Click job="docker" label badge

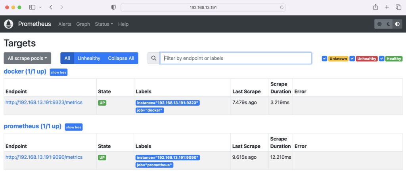pyautogui.click(x=150, y=110)
